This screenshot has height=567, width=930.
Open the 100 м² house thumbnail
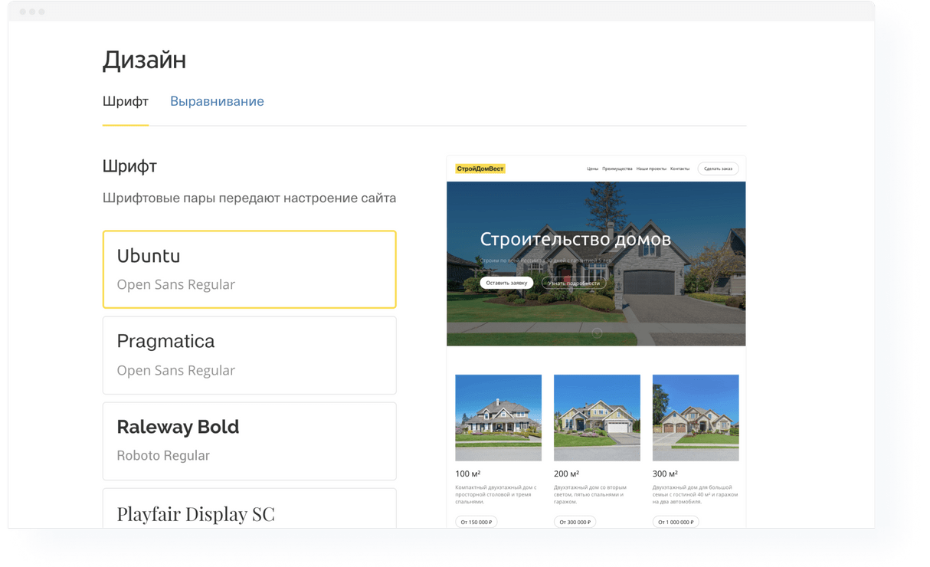click(x=498, y=418)
